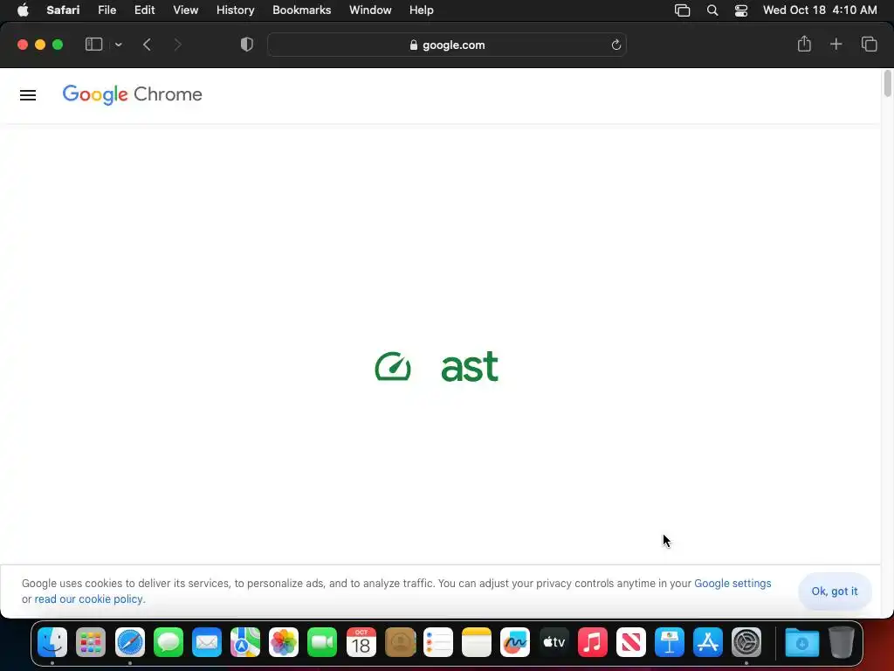
Task: Click the page vertical scrollbar thumb
Action: [x=887, y=84]
